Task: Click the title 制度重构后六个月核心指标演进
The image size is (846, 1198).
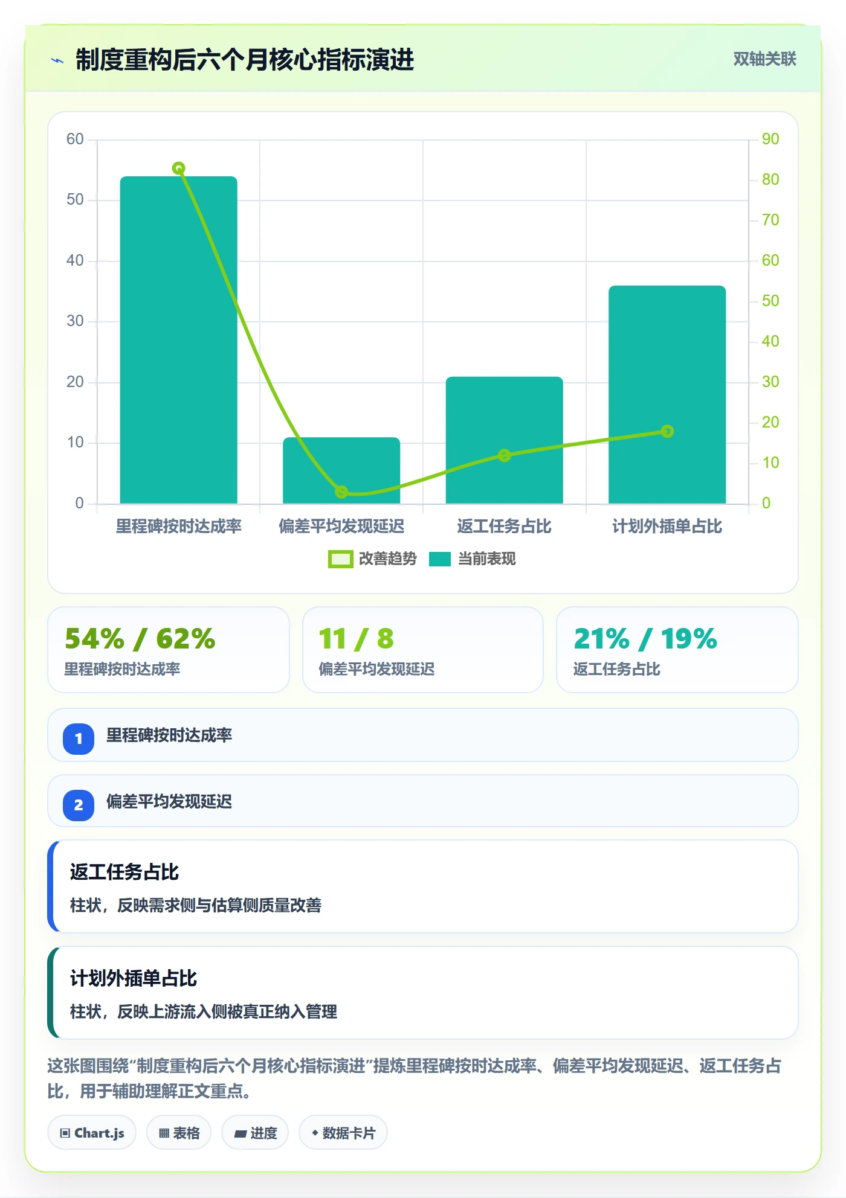Action: coord(245,60)
